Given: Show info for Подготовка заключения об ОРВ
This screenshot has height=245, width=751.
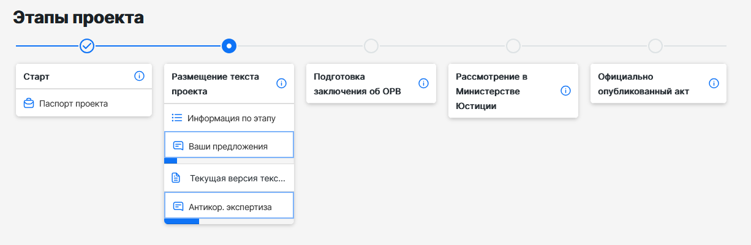Looking at the screenshot, I should click(x=423, y=83).
